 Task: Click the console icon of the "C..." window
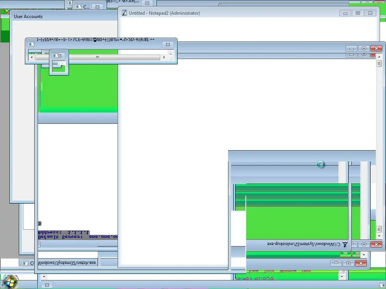point(78,7)
